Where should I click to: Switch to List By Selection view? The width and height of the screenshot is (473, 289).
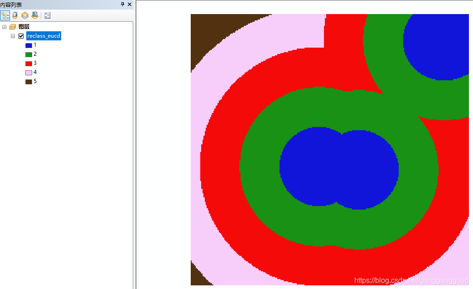pos(35,15)
